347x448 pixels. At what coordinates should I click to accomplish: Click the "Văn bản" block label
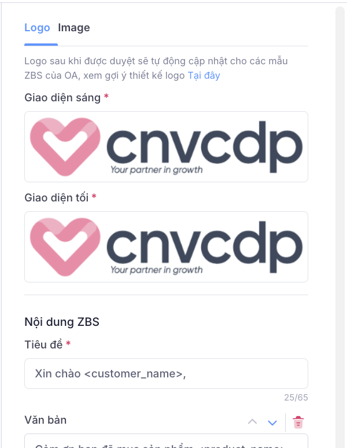46,420
